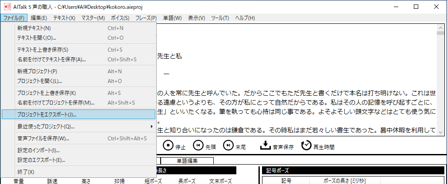Click inside the text editor area

coord(297,79)
